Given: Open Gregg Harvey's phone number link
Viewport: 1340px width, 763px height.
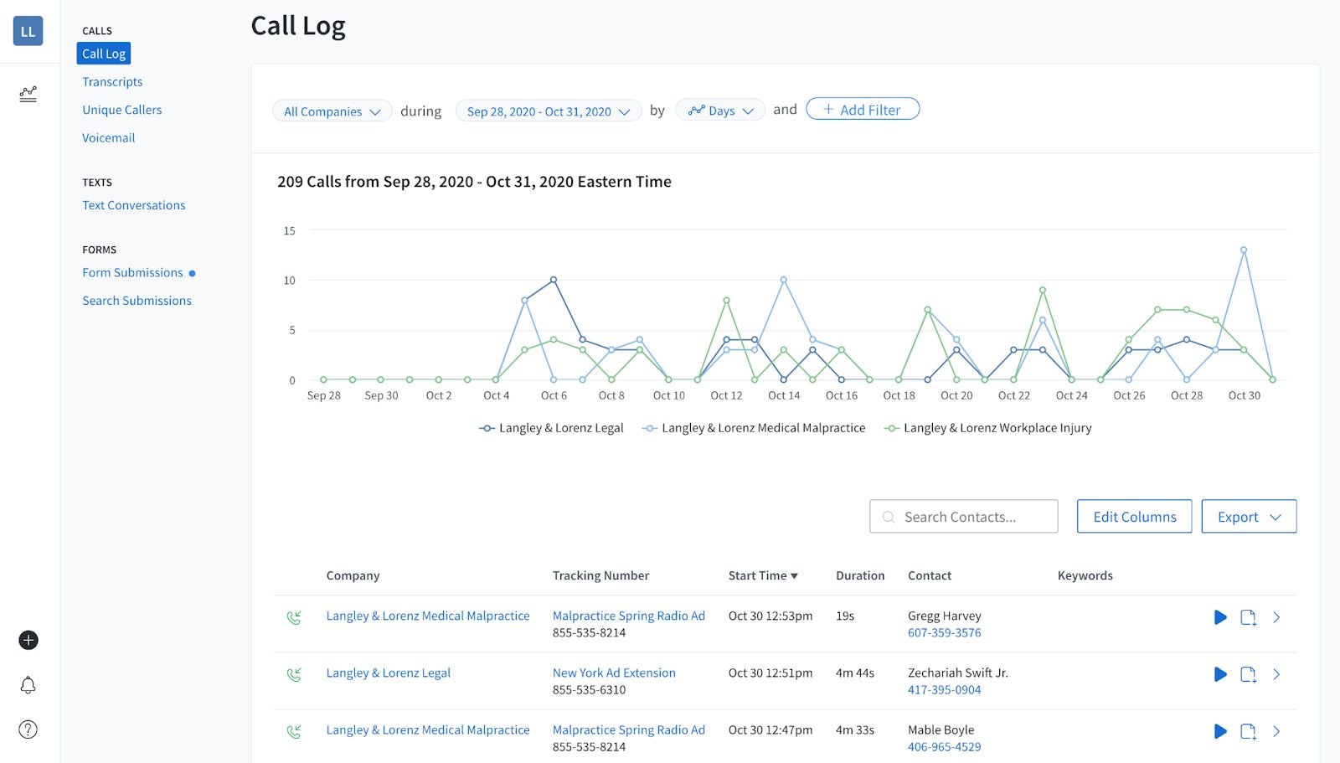Looking at the screenshot, I should (x=944, y=633).
